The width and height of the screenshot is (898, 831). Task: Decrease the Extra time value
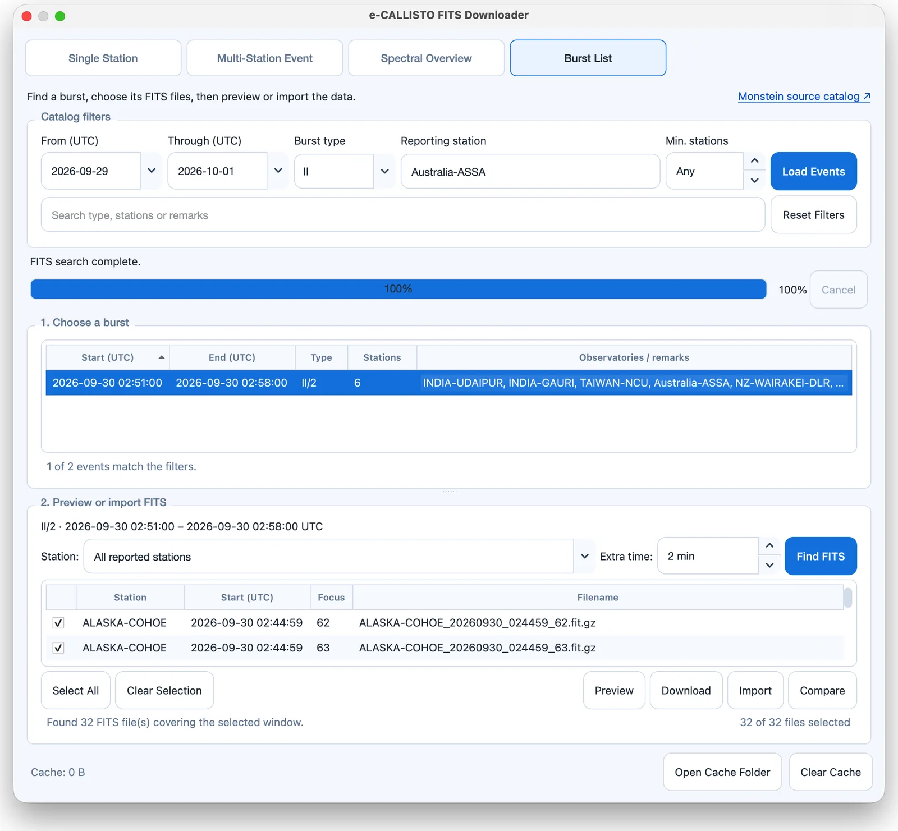coord(769,565)
